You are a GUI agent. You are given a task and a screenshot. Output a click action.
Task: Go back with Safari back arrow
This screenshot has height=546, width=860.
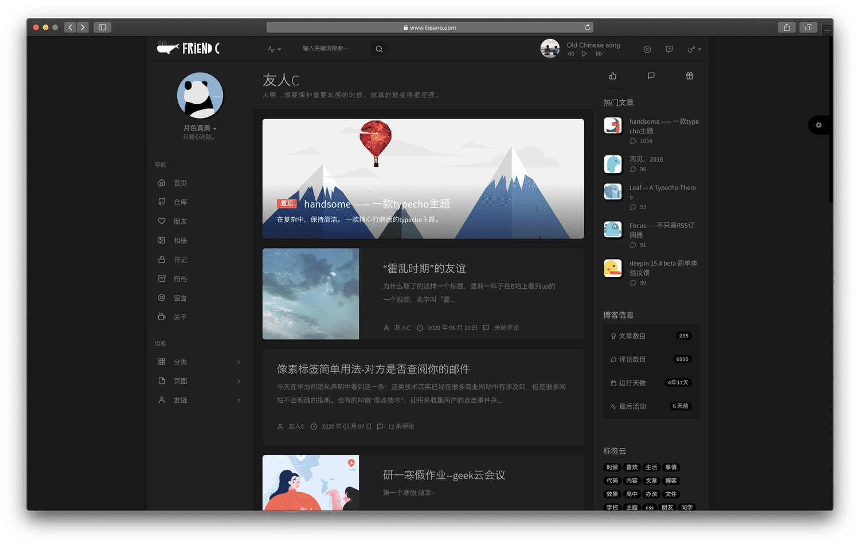click(x=71, y=27)
